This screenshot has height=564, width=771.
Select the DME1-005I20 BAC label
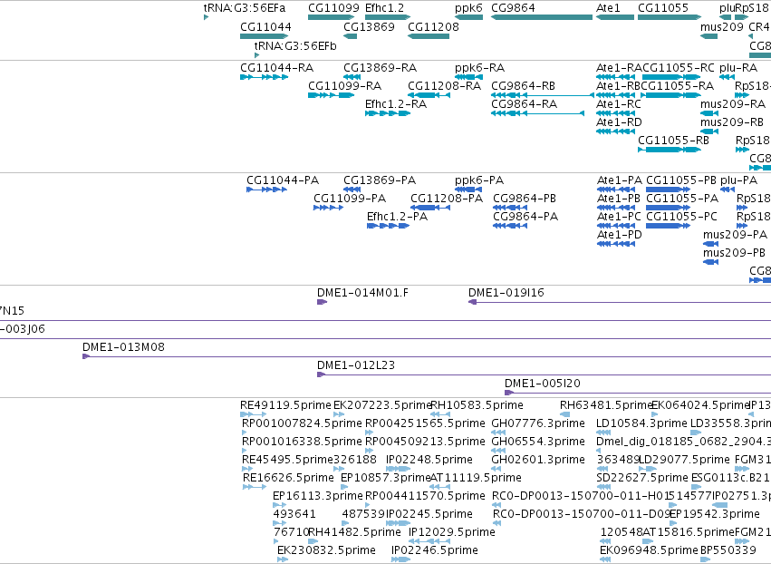pos(543,384)
